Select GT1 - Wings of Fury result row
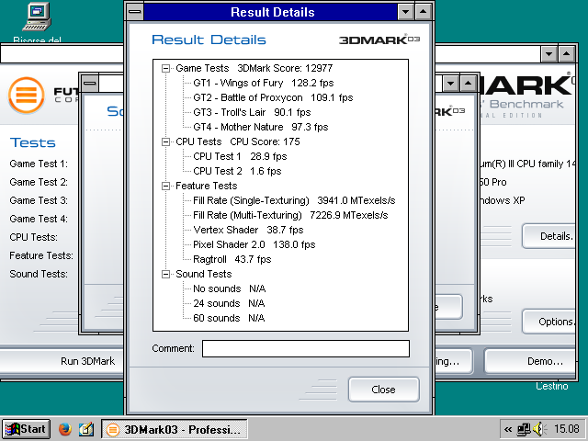Screen dimensions: 588x441 [264, 83]
